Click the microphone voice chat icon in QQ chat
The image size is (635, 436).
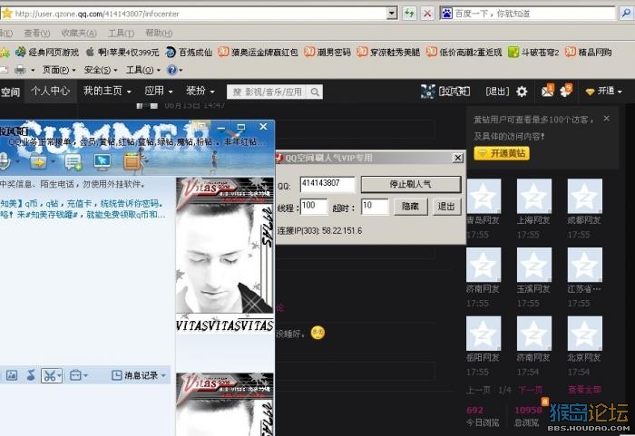click(4, 162)
